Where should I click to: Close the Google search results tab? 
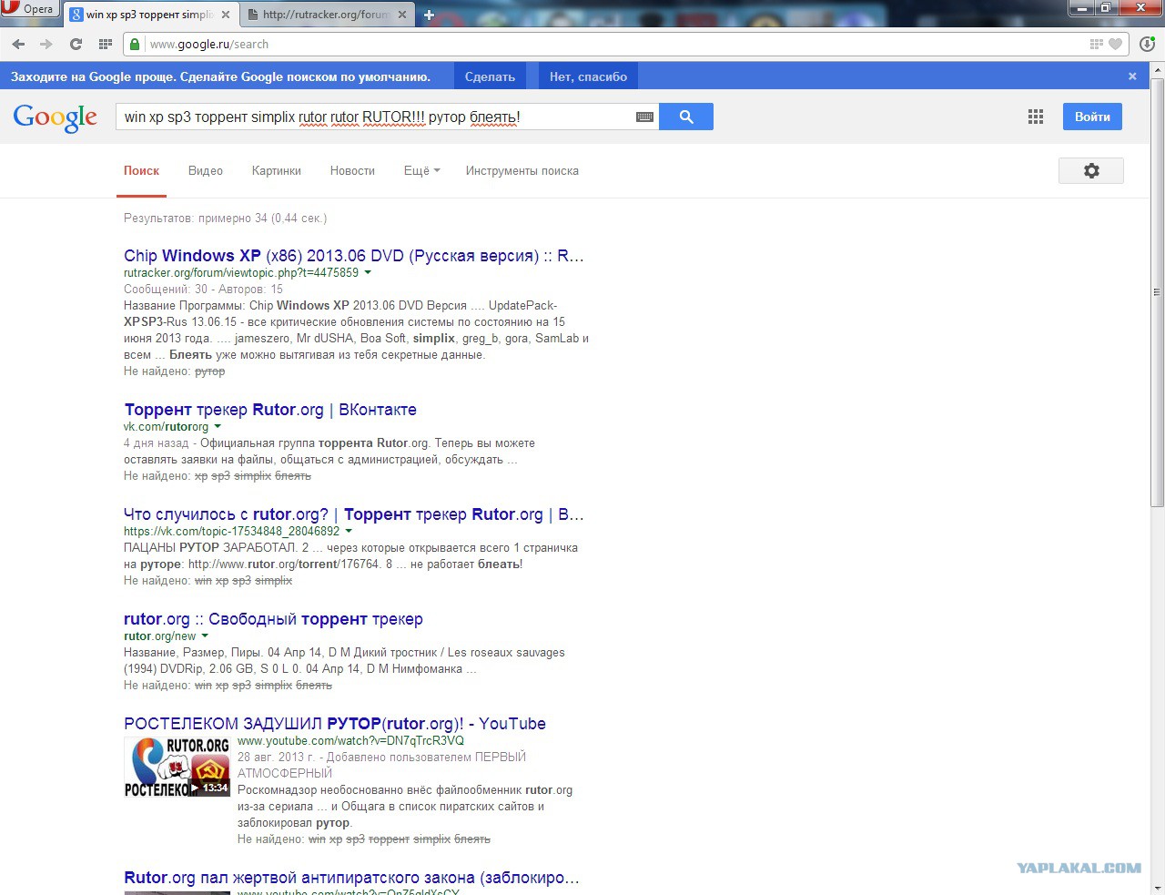coord(226,15)
